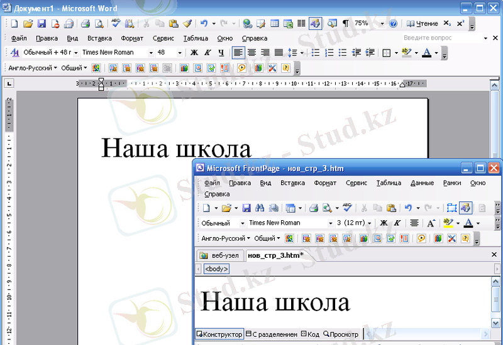Click the Subscript button in Word

click(447, 23)
